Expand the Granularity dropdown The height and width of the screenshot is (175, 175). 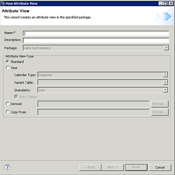[165, 90]
